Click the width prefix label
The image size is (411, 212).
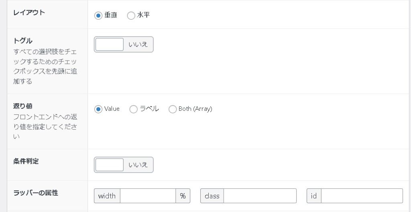point(107,196)
